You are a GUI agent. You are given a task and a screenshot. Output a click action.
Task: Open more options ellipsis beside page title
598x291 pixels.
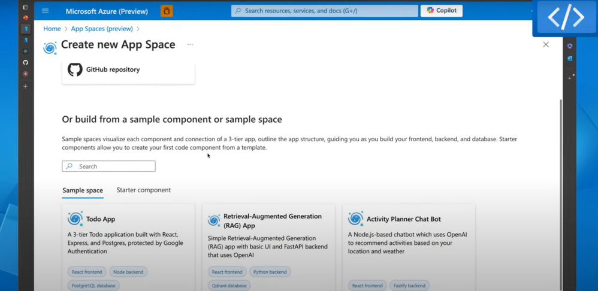(x=190, y=45)
